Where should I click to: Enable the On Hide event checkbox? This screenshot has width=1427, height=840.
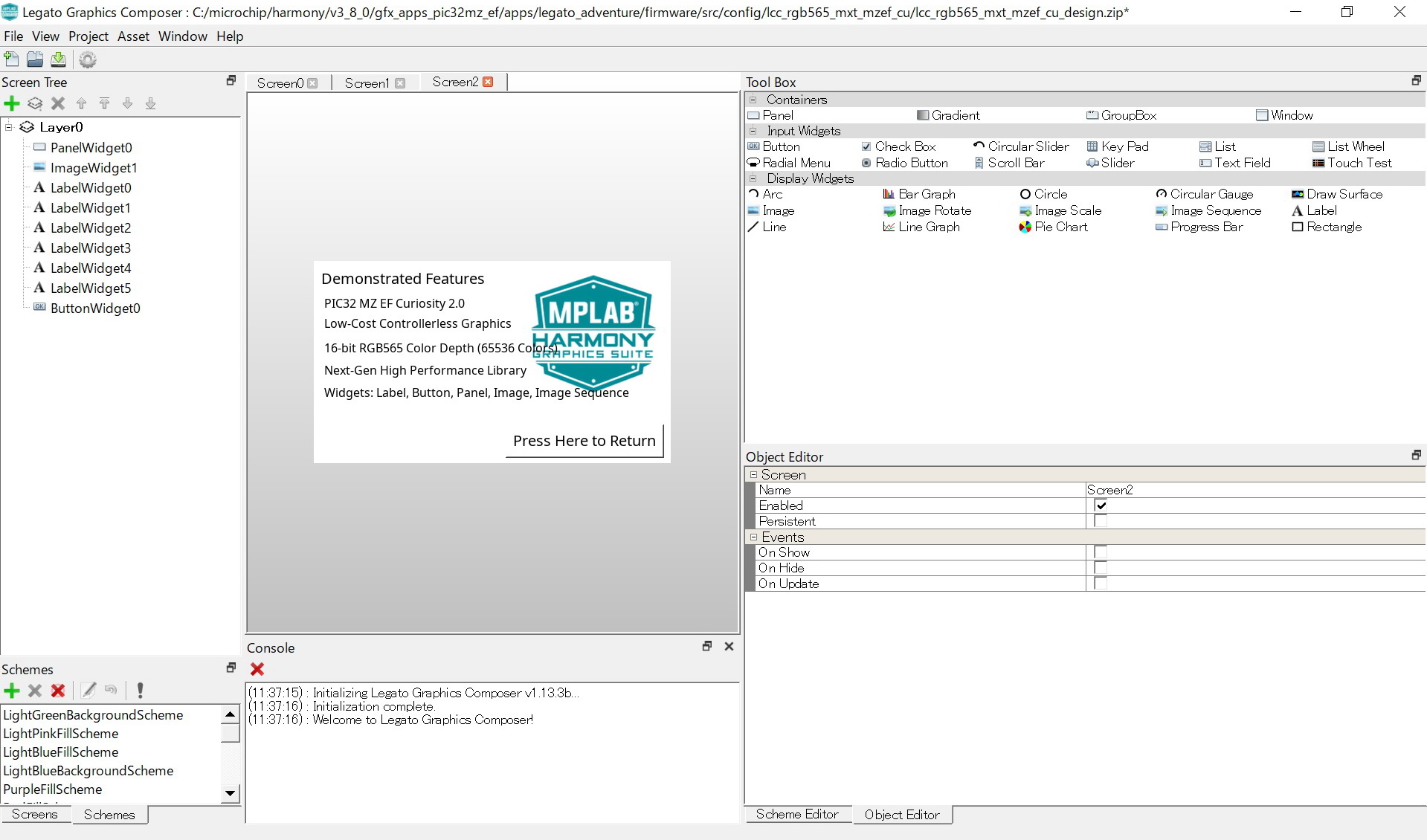(1101, 568)
